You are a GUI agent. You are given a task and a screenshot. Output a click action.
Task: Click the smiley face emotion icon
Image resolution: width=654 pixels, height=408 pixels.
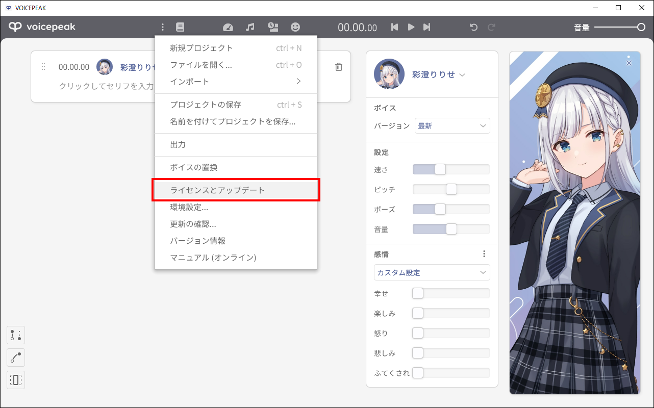[295, 27]
